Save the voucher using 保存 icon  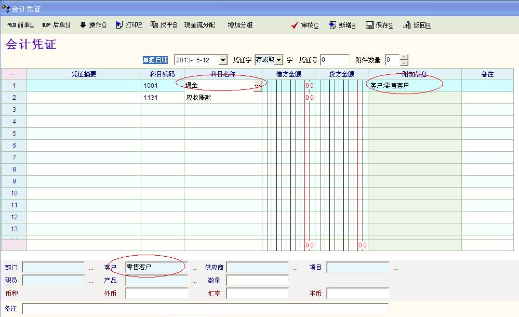click(369, 25)
